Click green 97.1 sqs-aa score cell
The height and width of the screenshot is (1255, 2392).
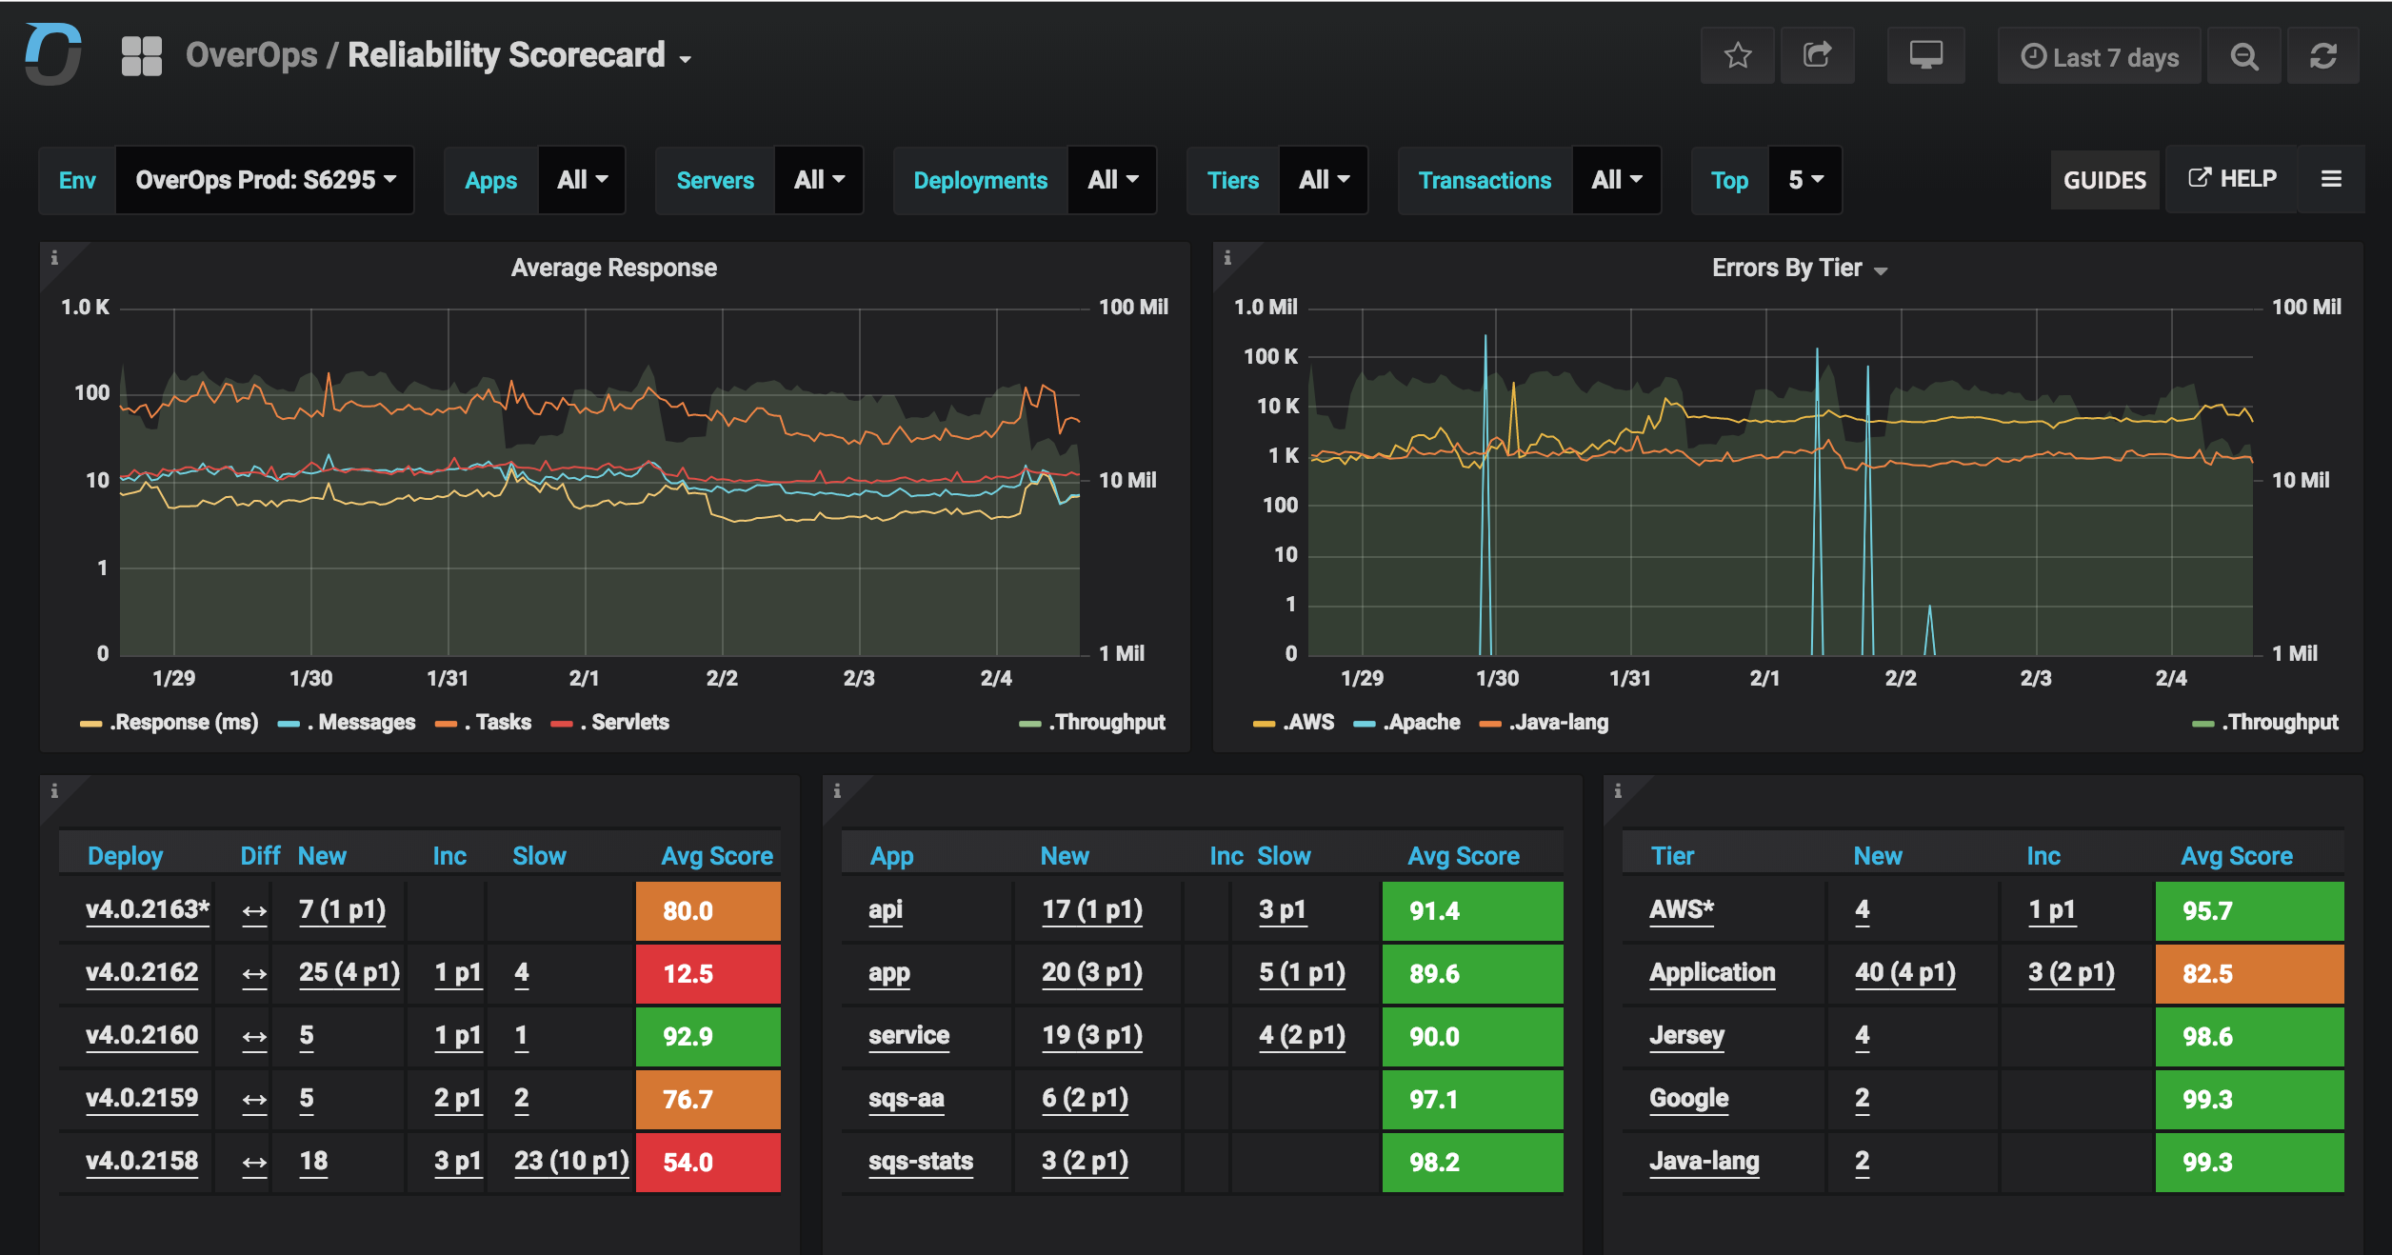click(x=1472, y=1100)
